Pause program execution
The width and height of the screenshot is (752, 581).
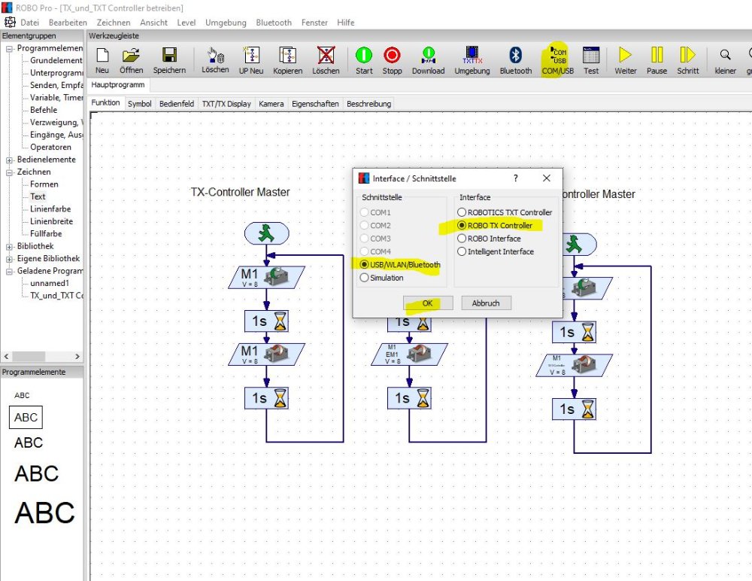pyautogui.click(x=656, y=60)
